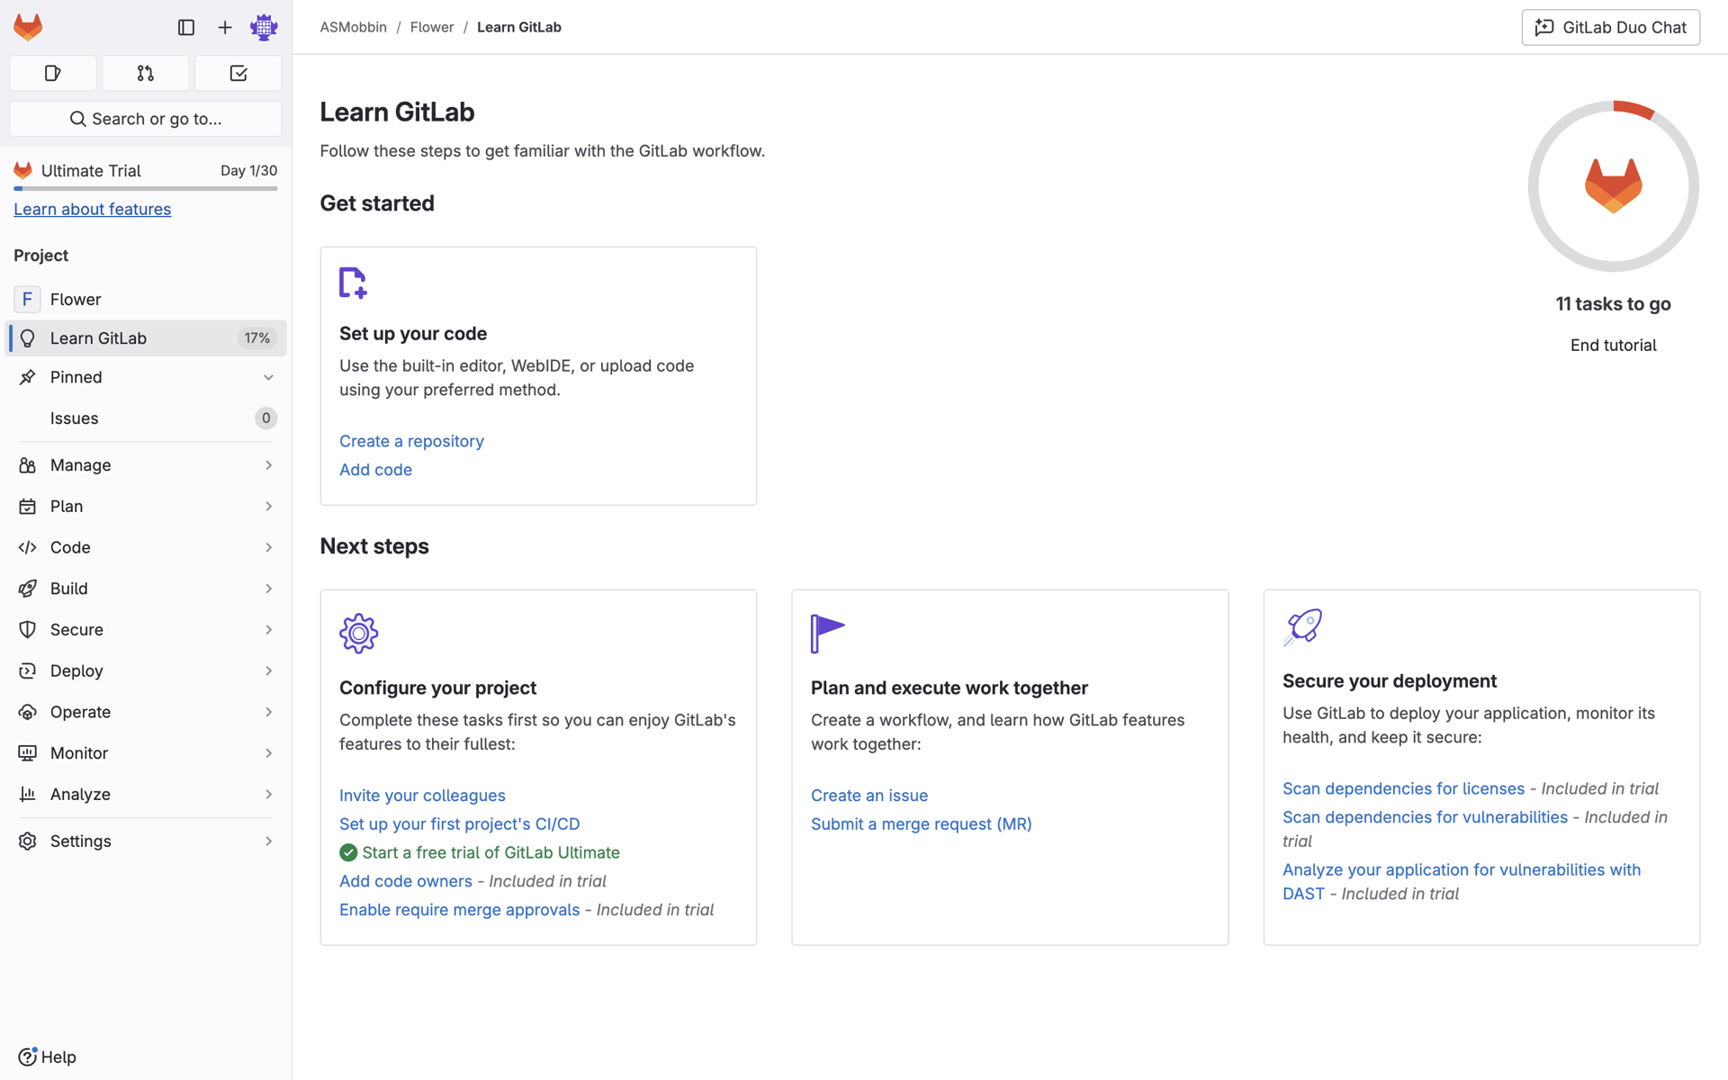The height and width of the screenshot is (1080, 1728).
Task: Click the Pinned pin icon
Action: (27, 377)
